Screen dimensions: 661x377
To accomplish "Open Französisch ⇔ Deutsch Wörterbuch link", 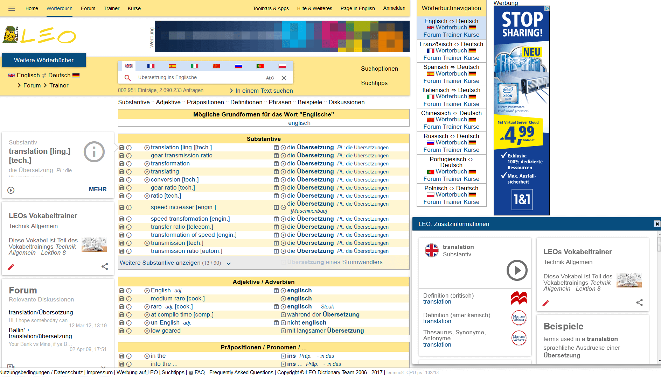I will pos(451,51).
